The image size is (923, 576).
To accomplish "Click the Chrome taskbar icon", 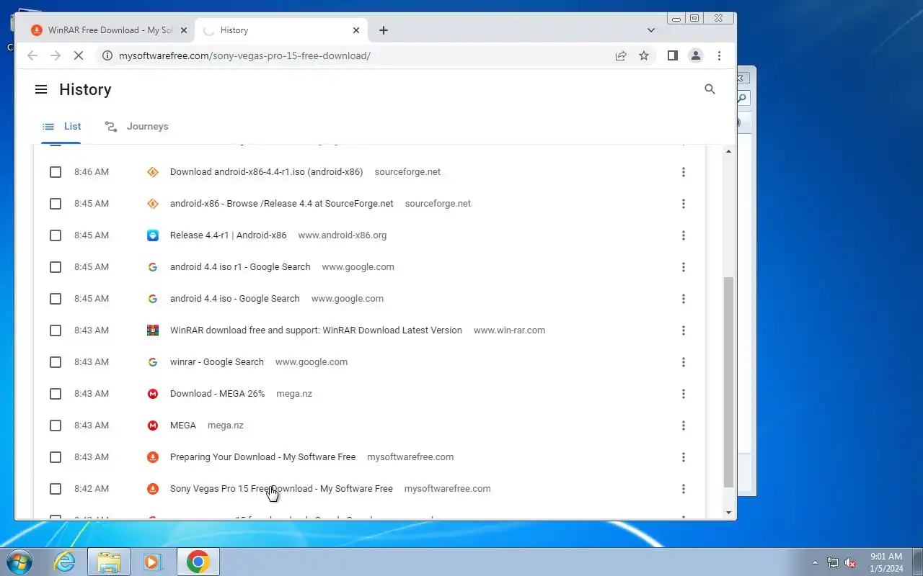I will (x=198, y=562).
